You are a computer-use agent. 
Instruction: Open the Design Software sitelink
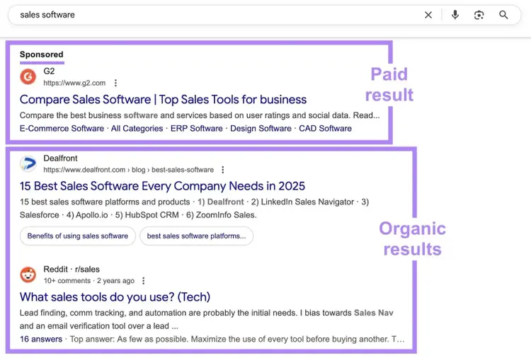point(261,129)
